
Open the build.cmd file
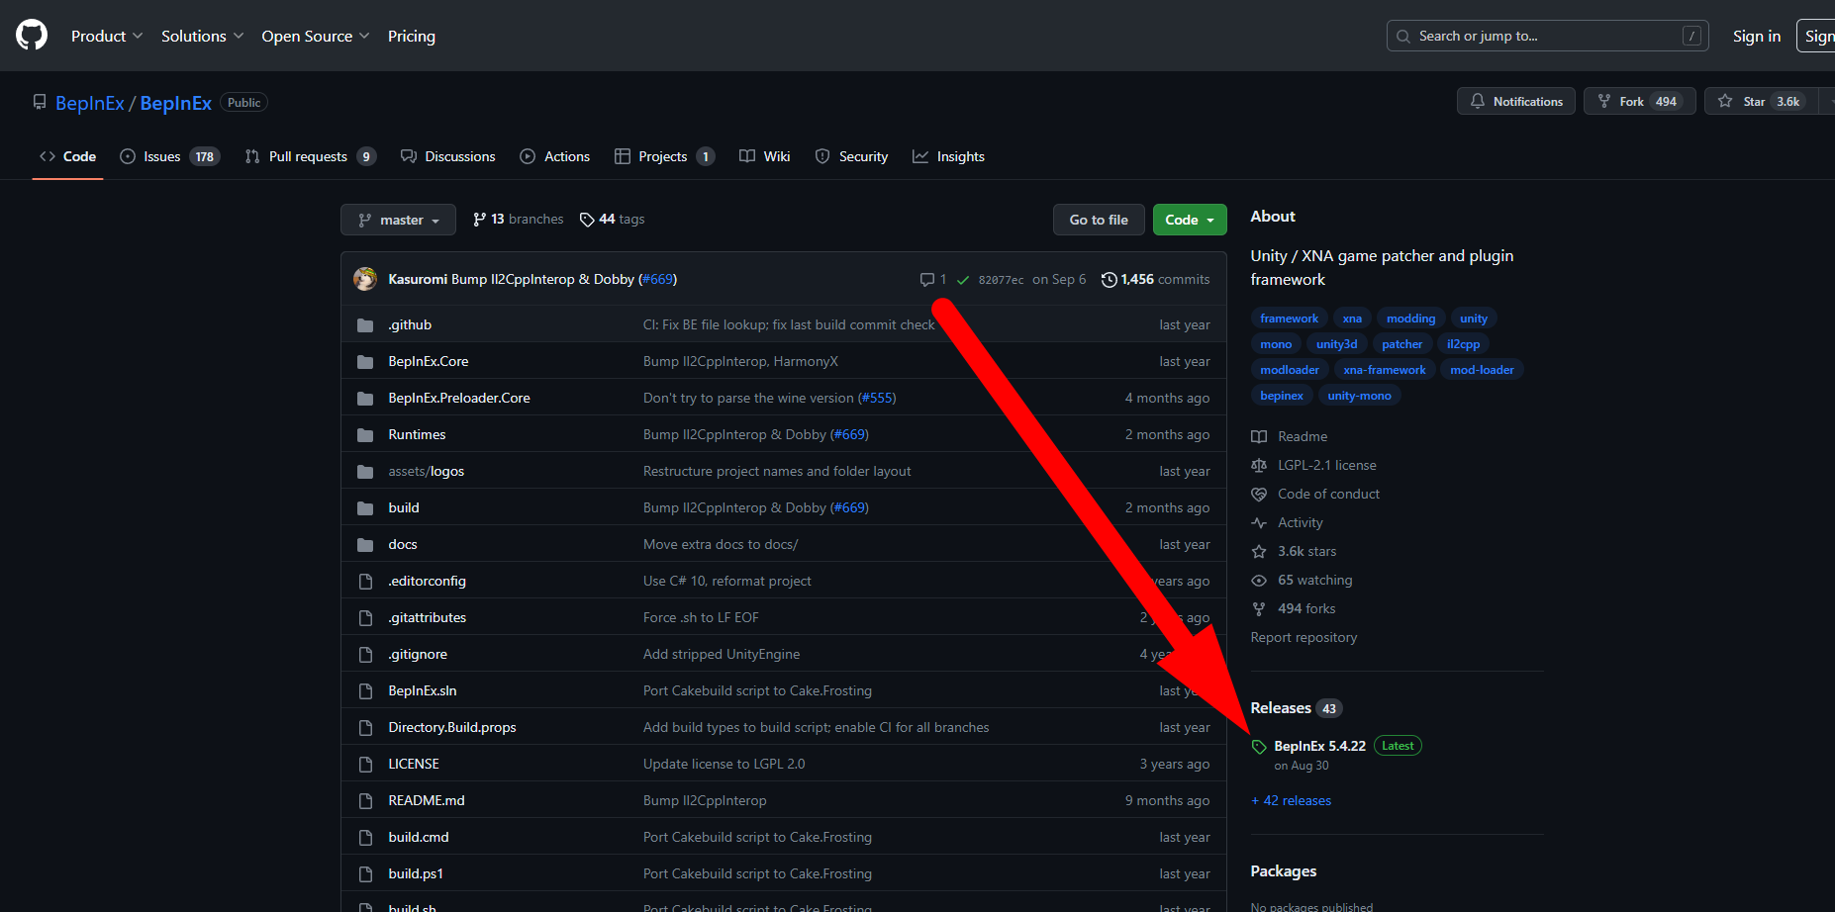[x=419, y=838]
